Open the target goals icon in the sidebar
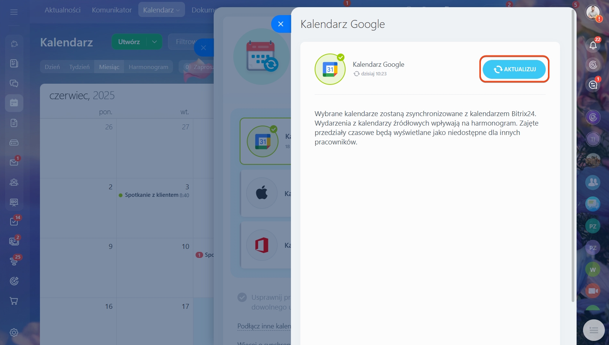This screenshot has width=609, height=345. (x=14, y=281)
